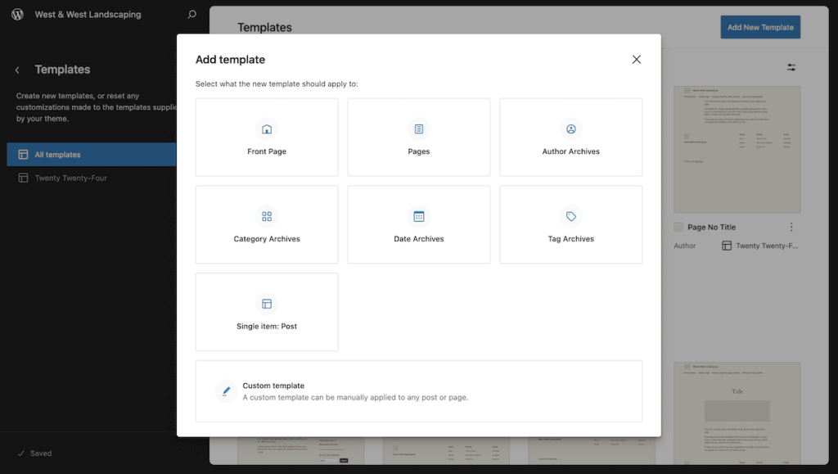Open actions for the Page No Title template

(791, 227)
